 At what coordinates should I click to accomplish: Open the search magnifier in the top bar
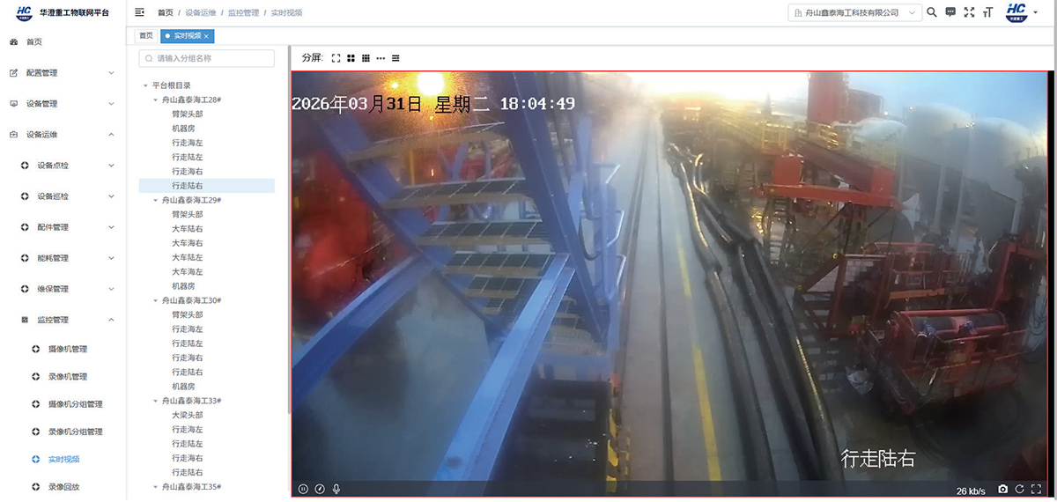coord(932,12)
